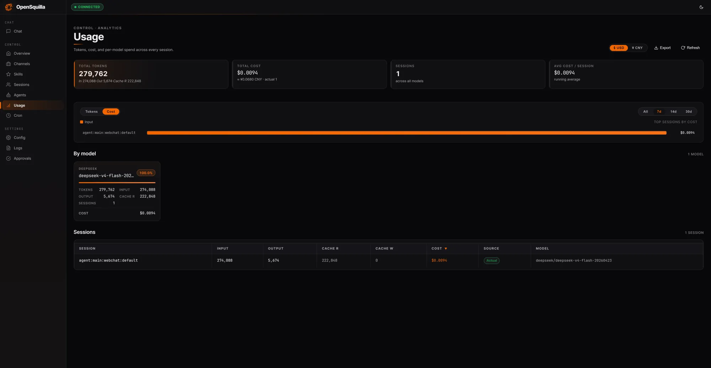The height and width of the screenshot is (368, 711).
Task: Click the Total Tokens card
Action: (x=151, y=74)
